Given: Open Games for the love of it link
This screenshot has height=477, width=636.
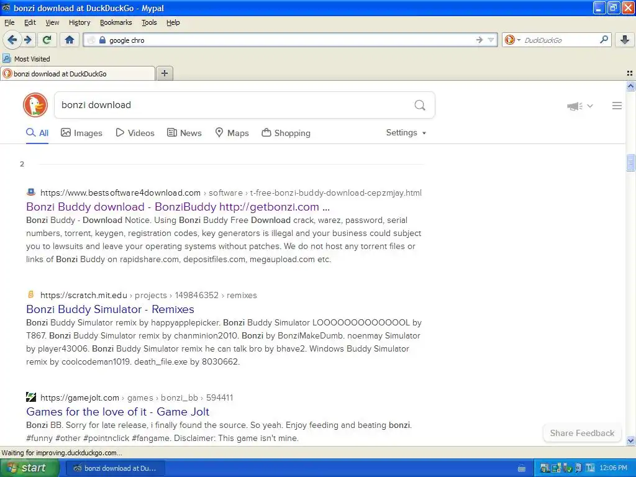Looking at the screenshot, I should click(x=117, y=411).
